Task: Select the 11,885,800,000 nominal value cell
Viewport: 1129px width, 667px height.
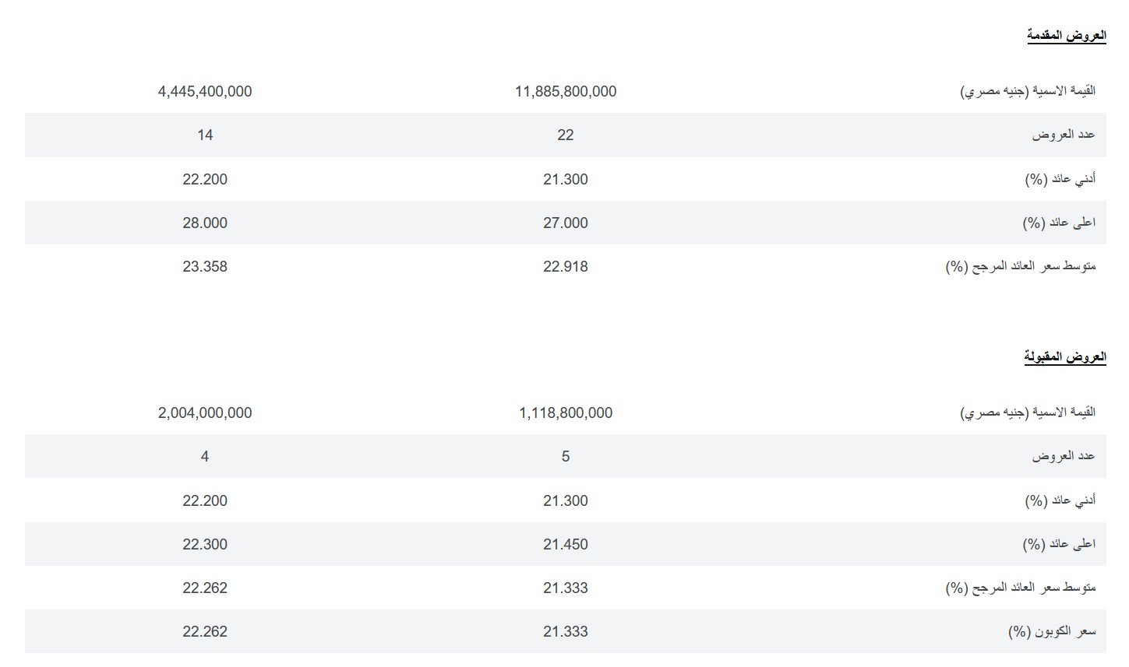Action: coord(565,91)
